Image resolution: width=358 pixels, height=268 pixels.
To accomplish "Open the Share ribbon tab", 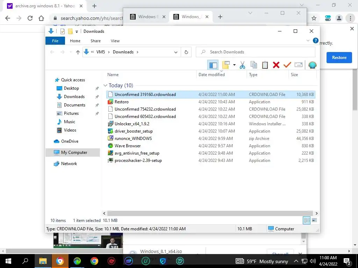I will [x=95, y=41].
